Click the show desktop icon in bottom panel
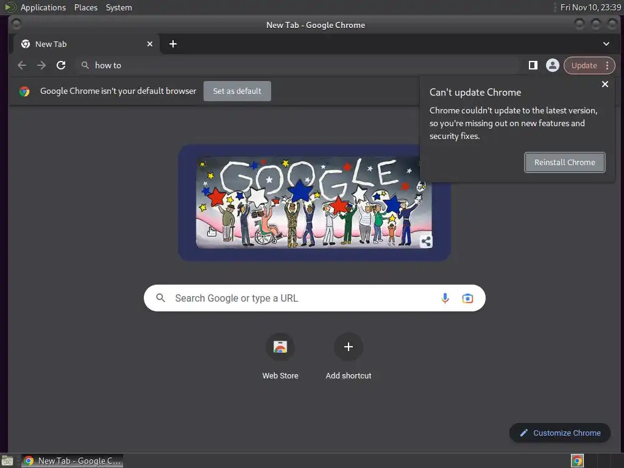 7,461
